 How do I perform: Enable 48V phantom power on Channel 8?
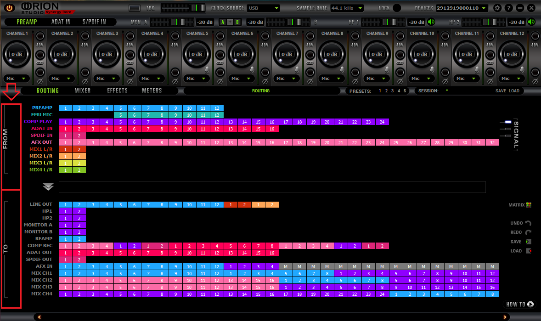tap(355, 36)
